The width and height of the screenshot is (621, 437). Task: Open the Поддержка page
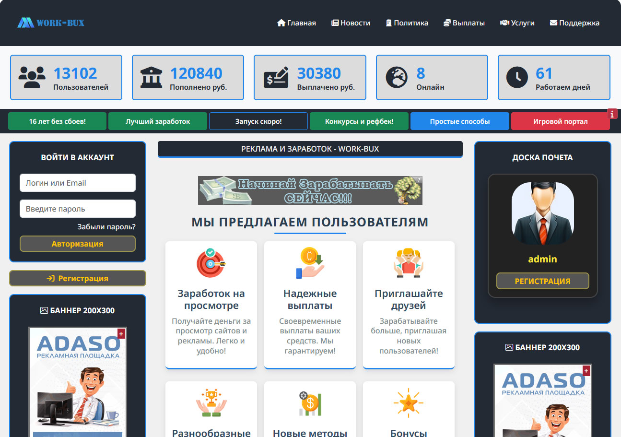click(x=574, y=23)
